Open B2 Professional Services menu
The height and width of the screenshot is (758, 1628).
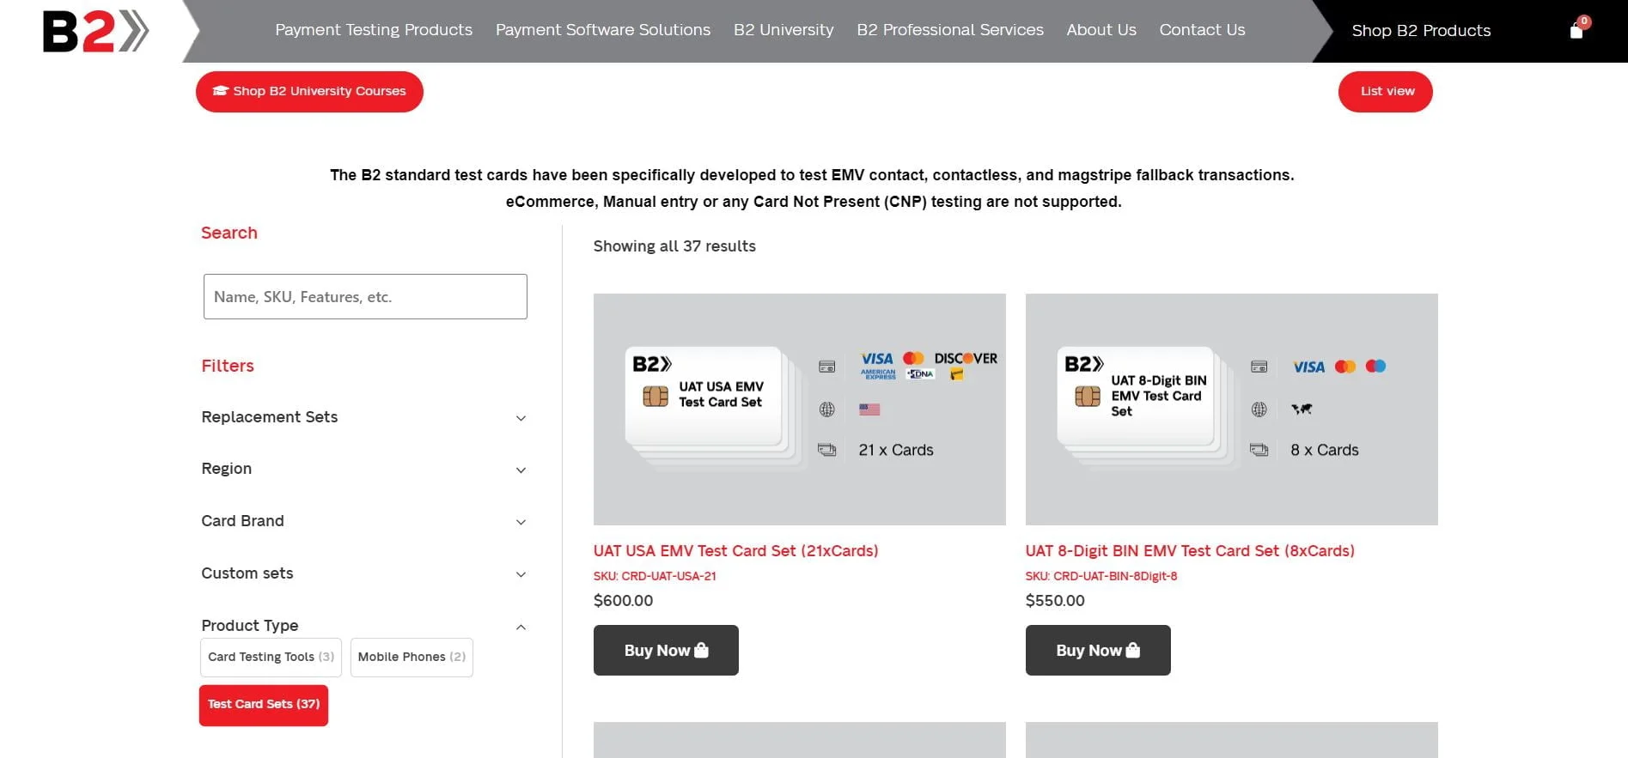click(x=950, y=30)
